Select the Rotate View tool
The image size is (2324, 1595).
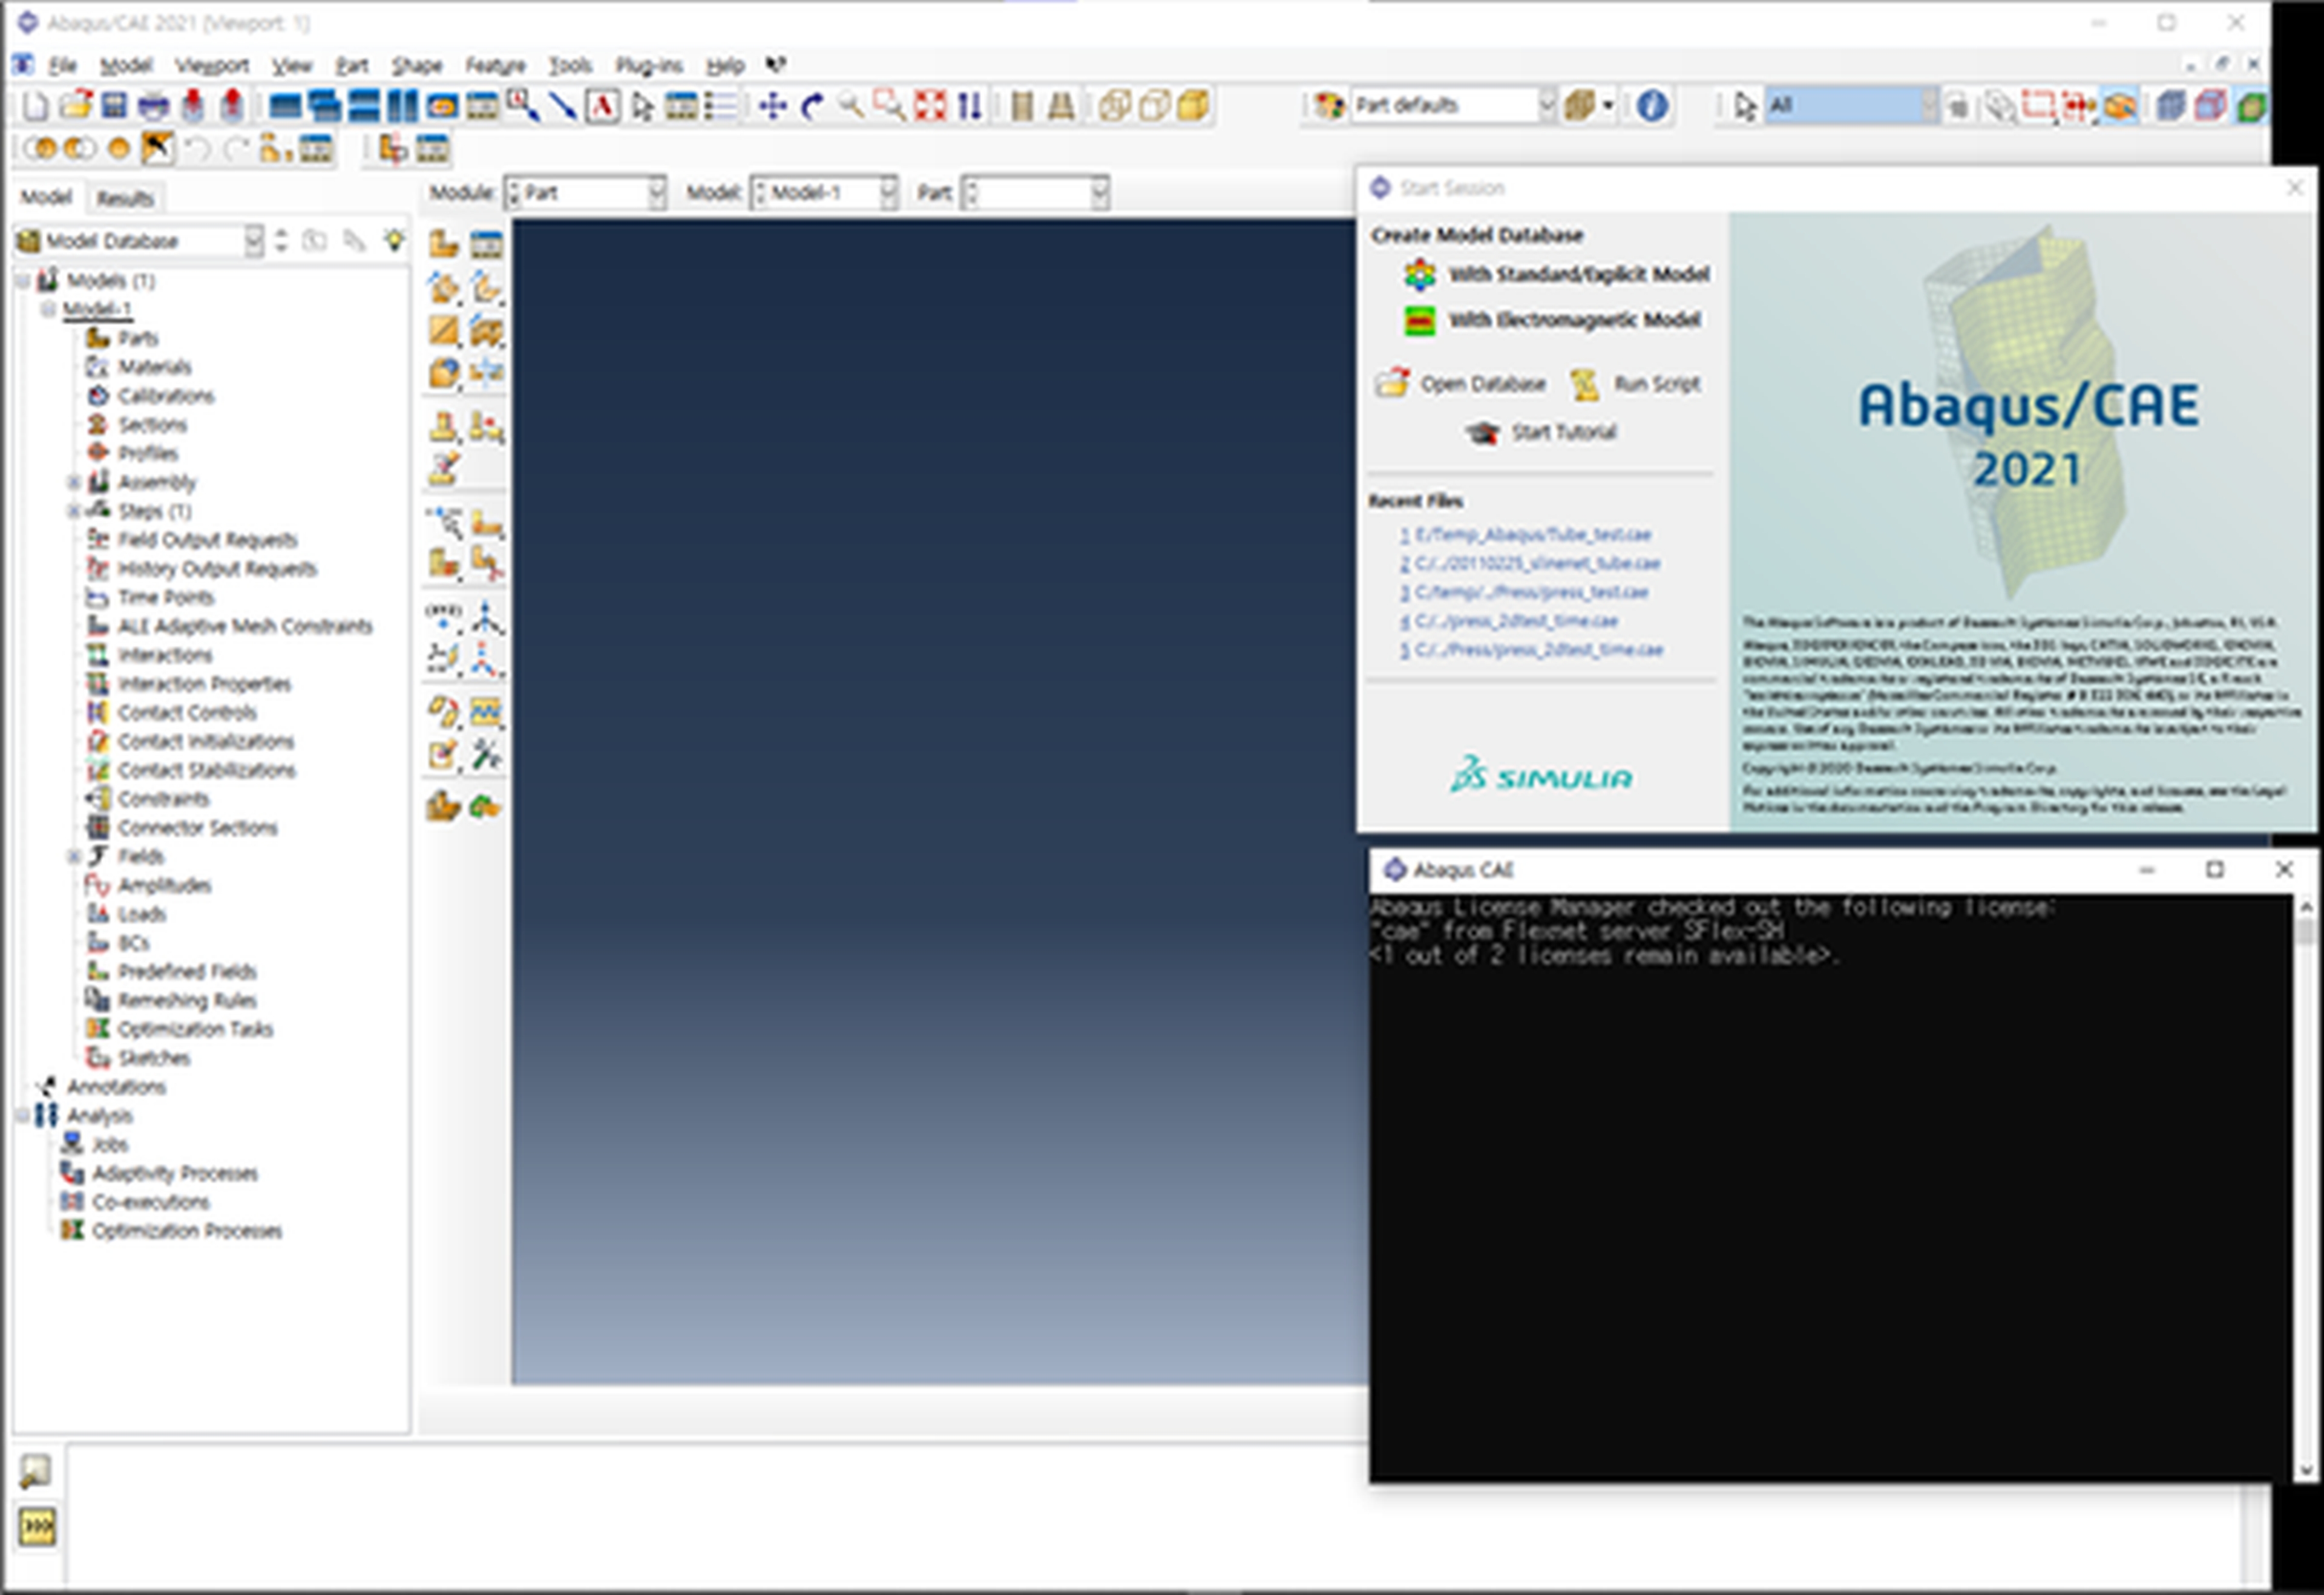click(x=812, y=105)
